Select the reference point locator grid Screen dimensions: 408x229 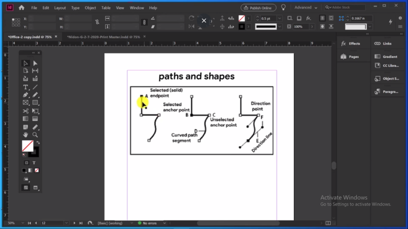point(16,22)
